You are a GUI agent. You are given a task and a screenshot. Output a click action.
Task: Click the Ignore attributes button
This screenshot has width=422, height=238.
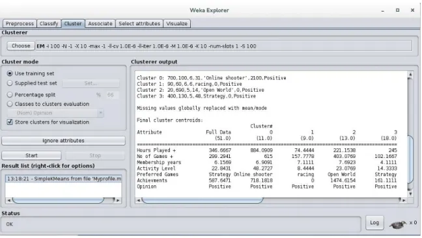[64, 140]
